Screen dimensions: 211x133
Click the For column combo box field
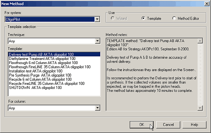tap(54, 108)
